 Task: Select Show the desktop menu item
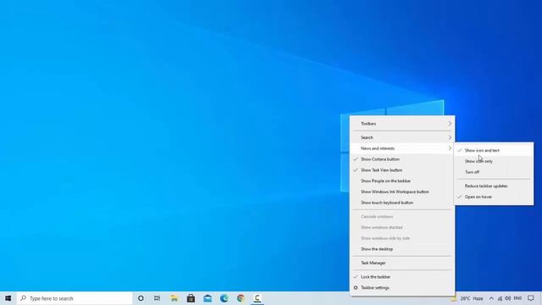tap(402, 249)
